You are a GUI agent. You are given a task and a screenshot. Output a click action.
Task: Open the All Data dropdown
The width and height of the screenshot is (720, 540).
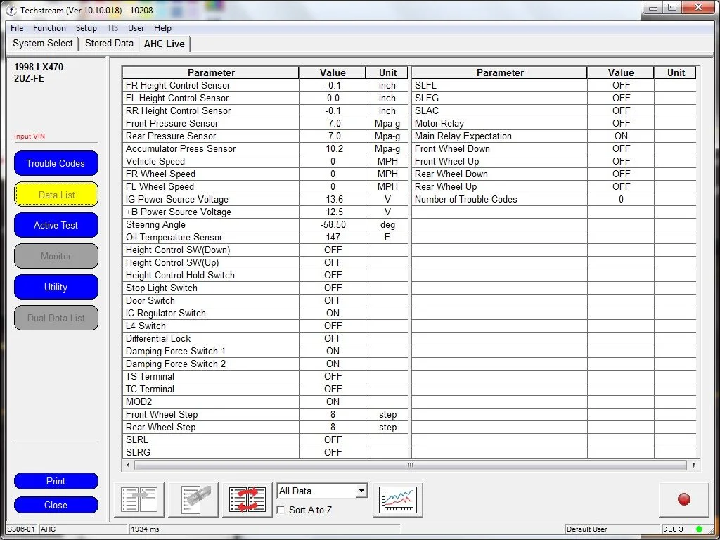322,491
